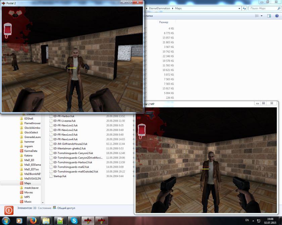Click the EternalDamnation breadcrumb segment
Screen dimensions: 282x225
(x=159, y=8)
